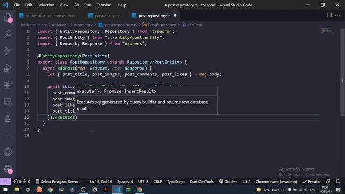Open the View menu
345x194 pixels.
[64, 5]
